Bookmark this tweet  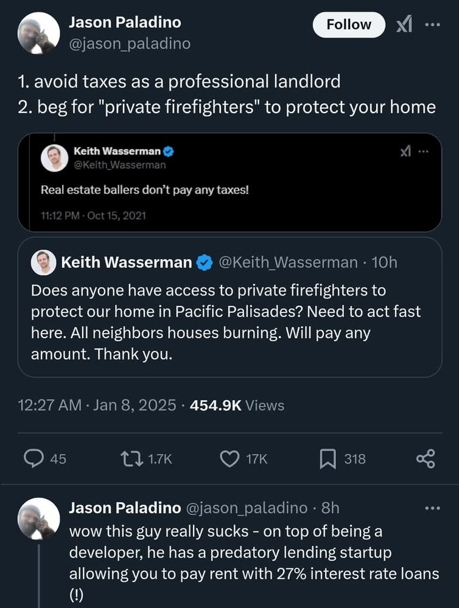point(328,459)
